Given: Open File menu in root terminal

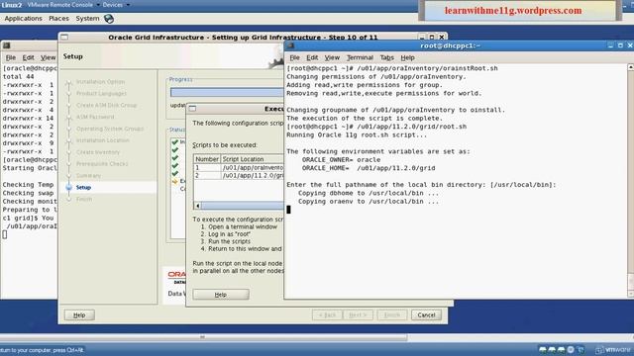Looking at the screenshot, I should pyautogui.click(x=294, y=57).
